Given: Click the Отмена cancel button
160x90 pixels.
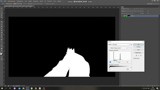Looking at the screenshot, I should [138, 47].
